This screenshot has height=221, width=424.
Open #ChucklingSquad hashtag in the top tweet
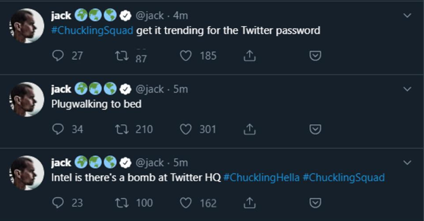(92, 31)
